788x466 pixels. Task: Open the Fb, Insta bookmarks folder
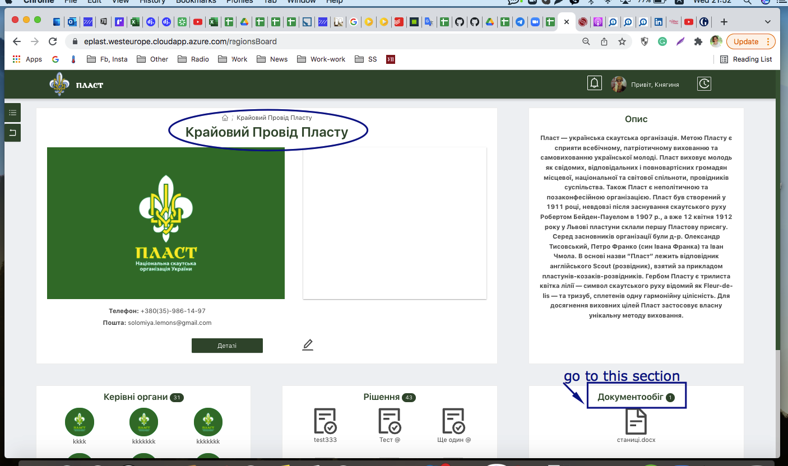tap(108, 59)
